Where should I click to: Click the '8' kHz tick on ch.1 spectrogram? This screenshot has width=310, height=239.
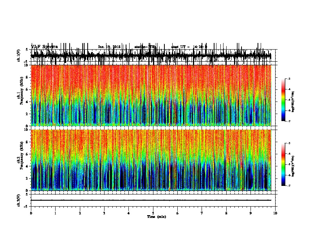[x=27, y=77]
